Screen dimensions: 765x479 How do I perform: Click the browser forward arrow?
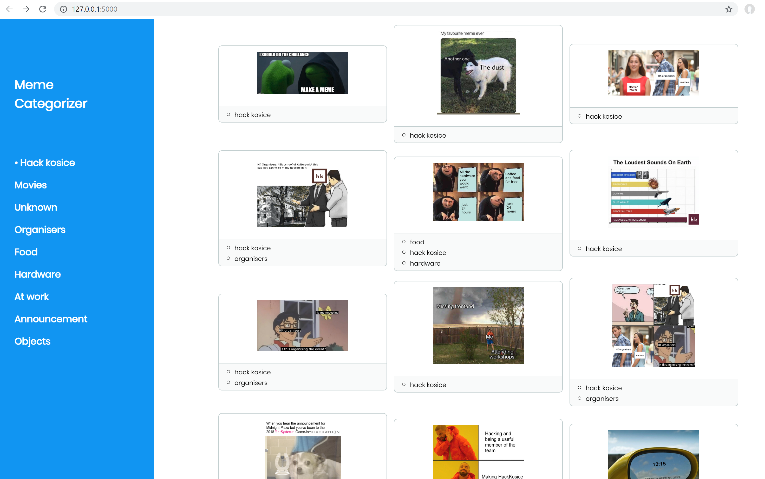(x=26, y=9)
